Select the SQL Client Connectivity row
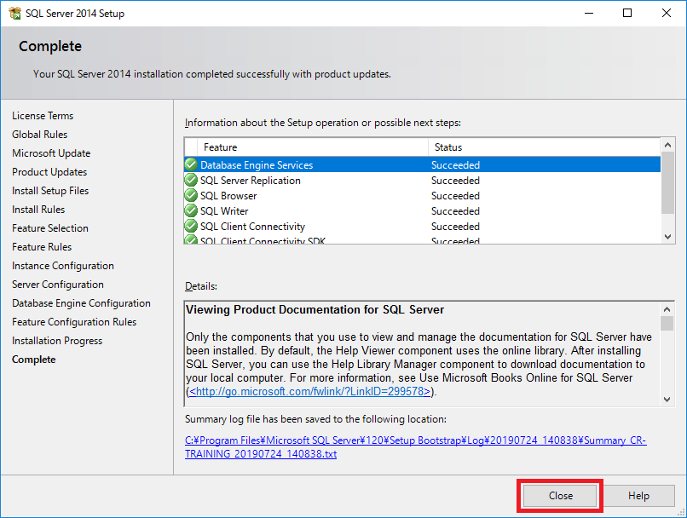The width and height of the screenshot is (687, 518). tap(423, 226)
